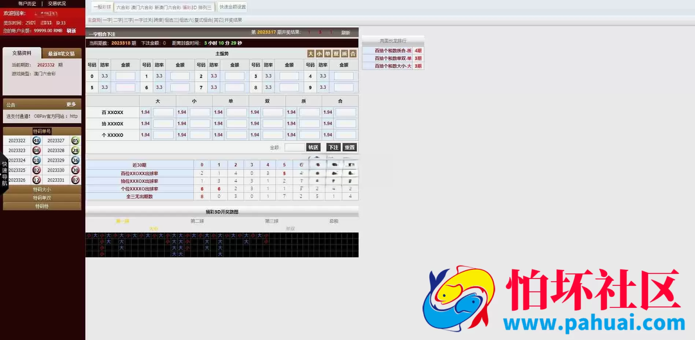Image resolution: width=695 pixels, height=340 pixels.
Task: Click the 大 quick-select button
Action: [311, 54]
